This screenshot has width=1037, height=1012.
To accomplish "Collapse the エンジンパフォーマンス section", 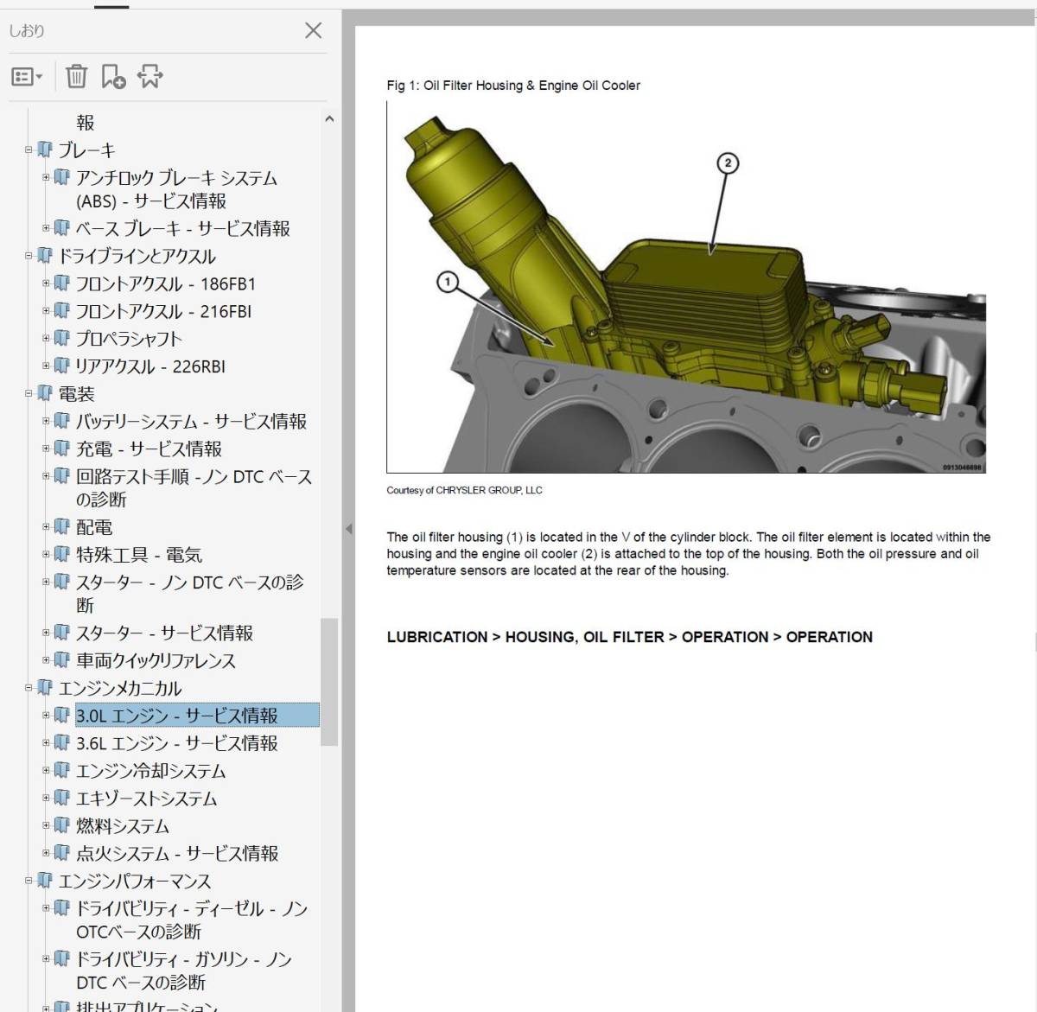I will click(x=29, y=881).
